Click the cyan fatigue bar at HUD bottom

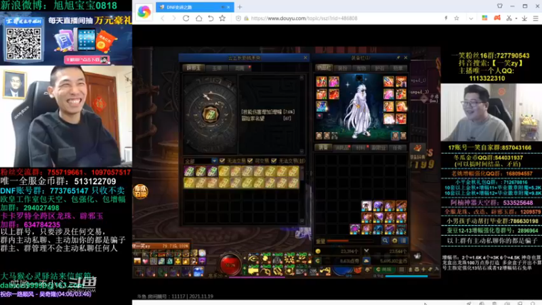coord(406,277)
